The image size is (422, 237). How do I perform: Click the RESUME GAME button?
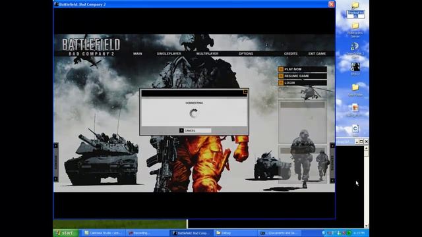tap(303, 76)
